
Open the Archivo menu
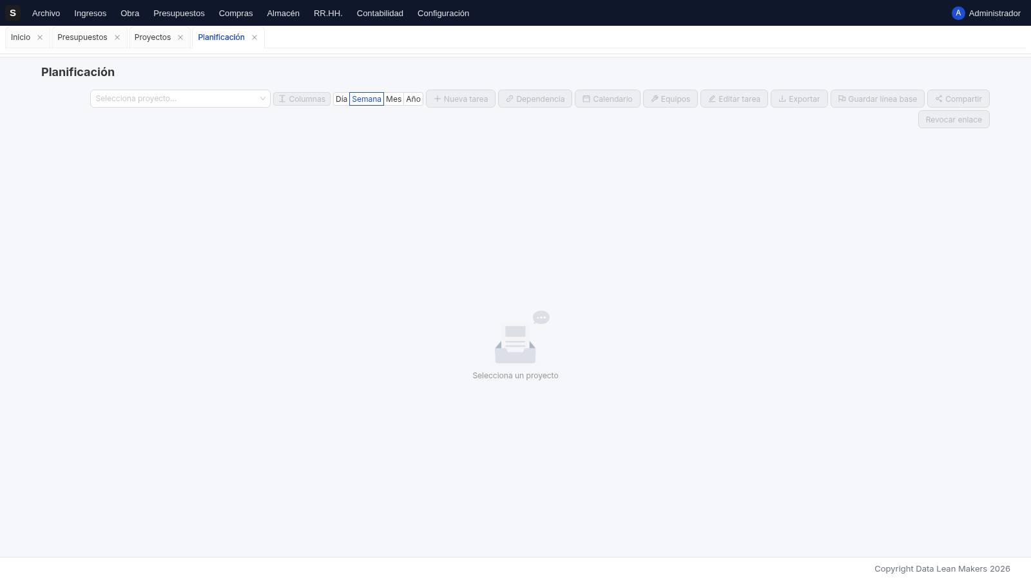click(x=46, y=13)
